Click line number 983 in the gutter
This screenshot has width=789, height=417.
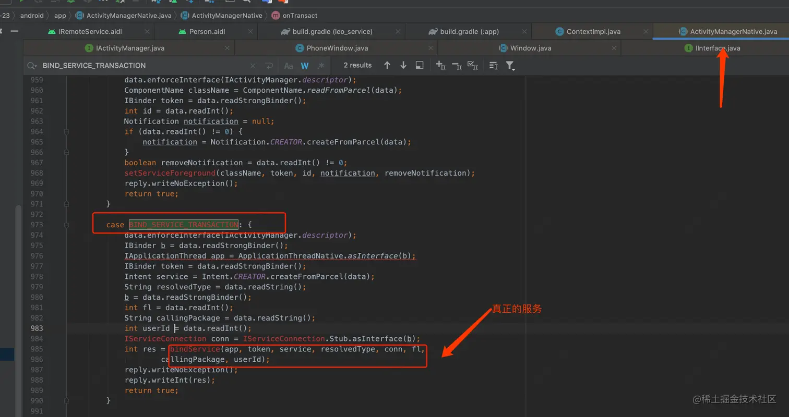pos(37,328)
